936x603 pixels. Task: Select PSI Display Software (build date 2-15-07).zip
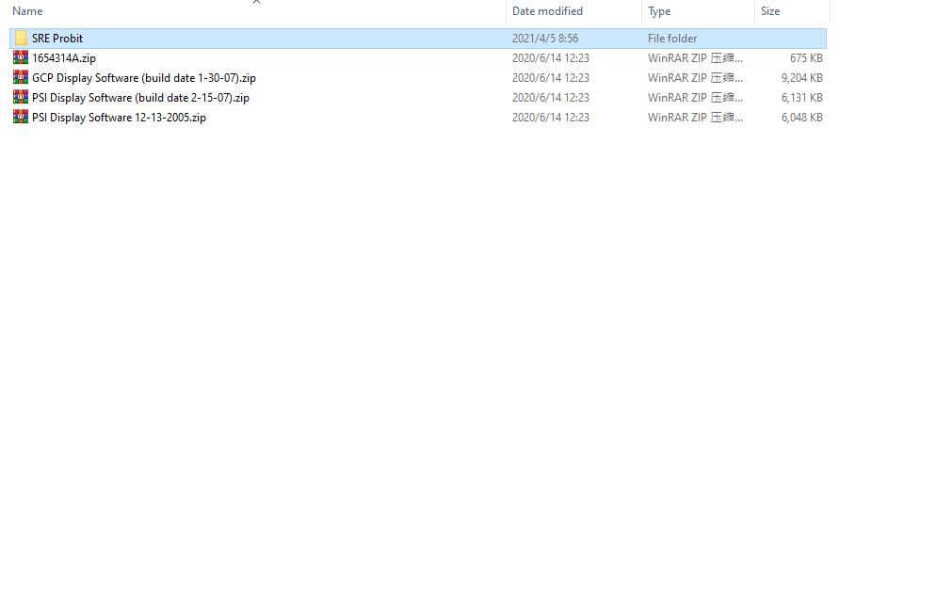(x=141, y=97)
